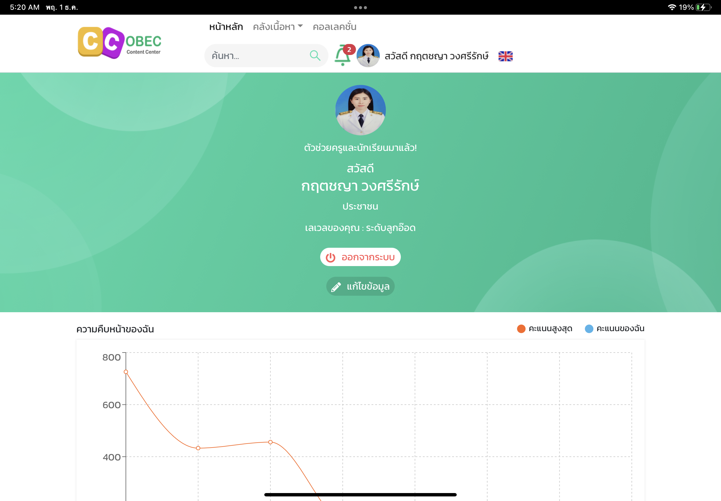This screenshot has height=501, width=721.
Task: Click the 600 y-axis label
Action: (112, 405)
